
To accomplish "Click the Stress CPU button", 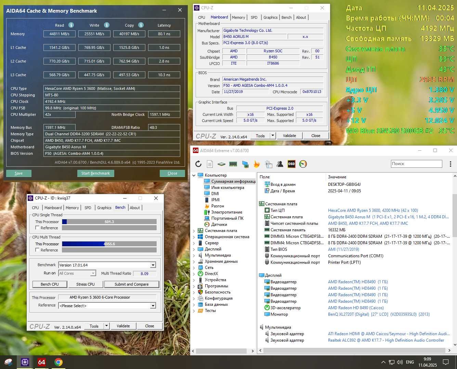I will (86, 284).
